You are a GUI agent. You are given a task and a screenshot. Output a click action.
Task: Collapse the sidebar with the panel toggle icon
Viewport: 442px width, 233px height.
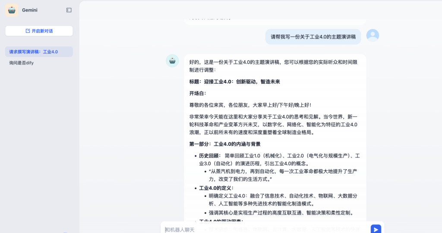[x=69, y=10]
